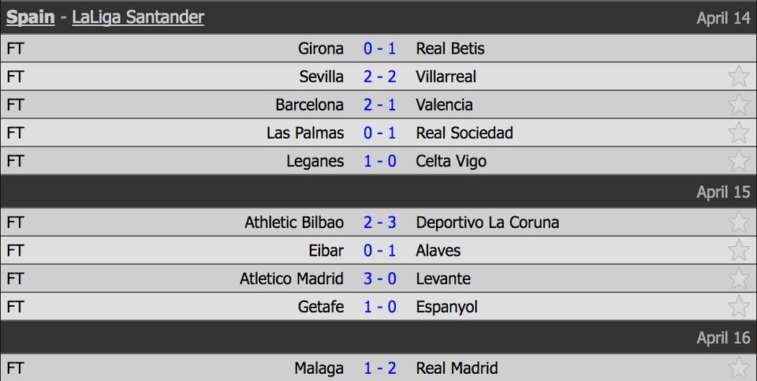Toggle favorite star for Las Palmas match

tap(739, 133)
